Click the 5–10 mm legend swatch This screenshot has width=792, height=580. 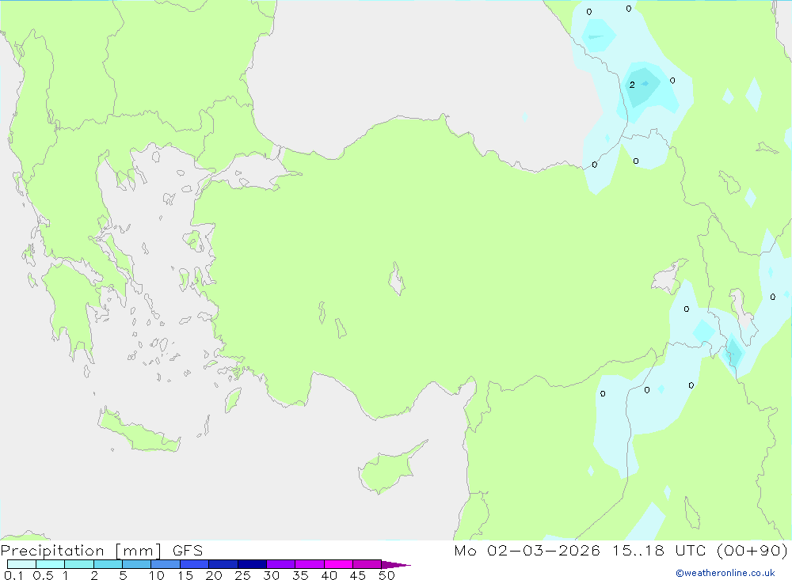136,564
